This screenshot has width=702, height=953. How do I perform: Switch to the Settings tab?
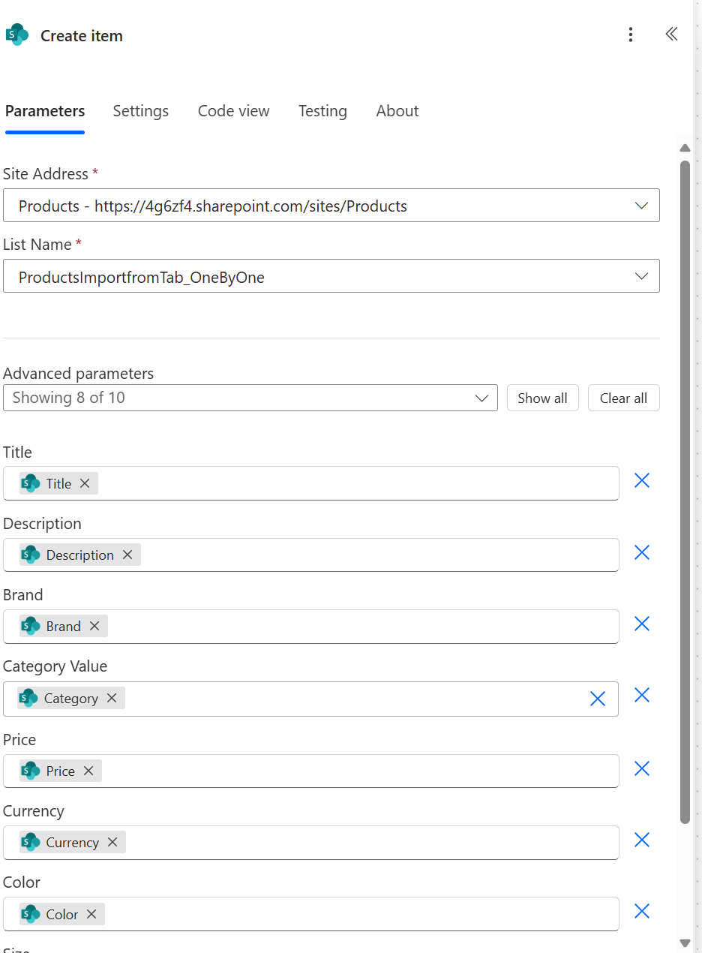point(140,111)
